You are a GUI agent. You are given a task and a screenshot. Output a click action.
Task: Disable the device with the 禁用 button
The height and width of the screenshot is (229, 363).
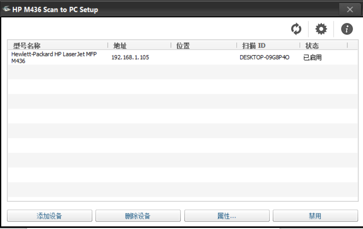click(315, 216)
